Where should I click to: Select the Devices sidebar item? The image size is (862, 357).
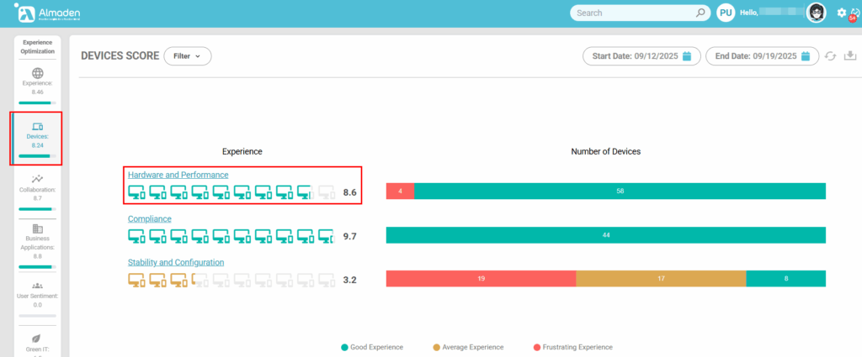click(37, 139)
